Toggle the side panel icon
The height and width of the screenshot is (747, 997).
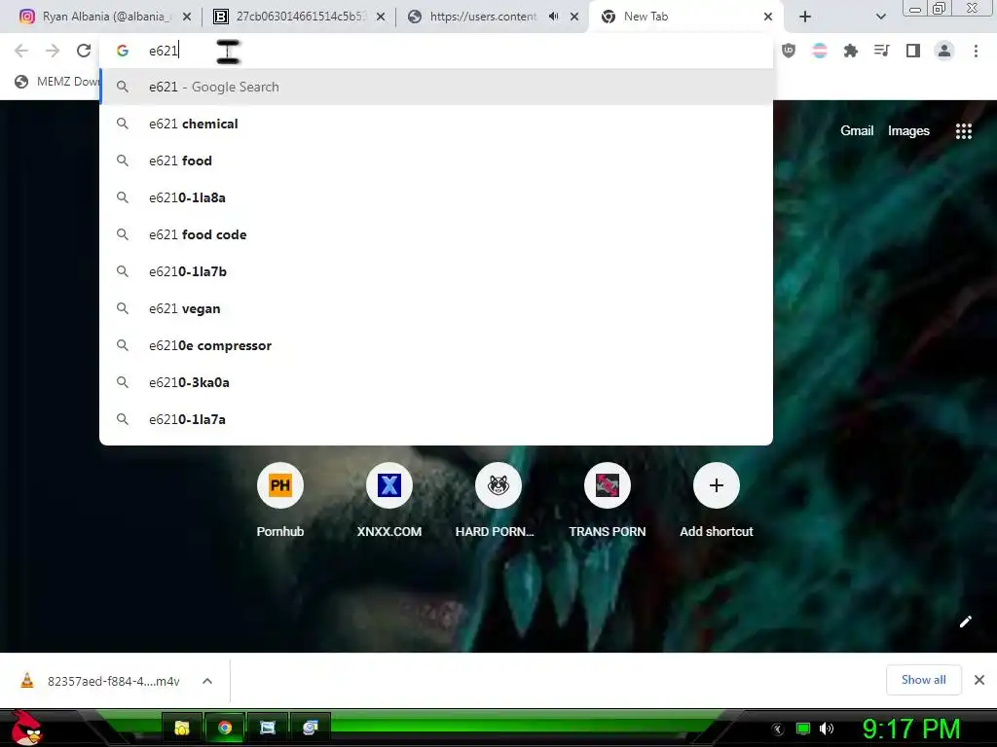[x=913, y=51]
